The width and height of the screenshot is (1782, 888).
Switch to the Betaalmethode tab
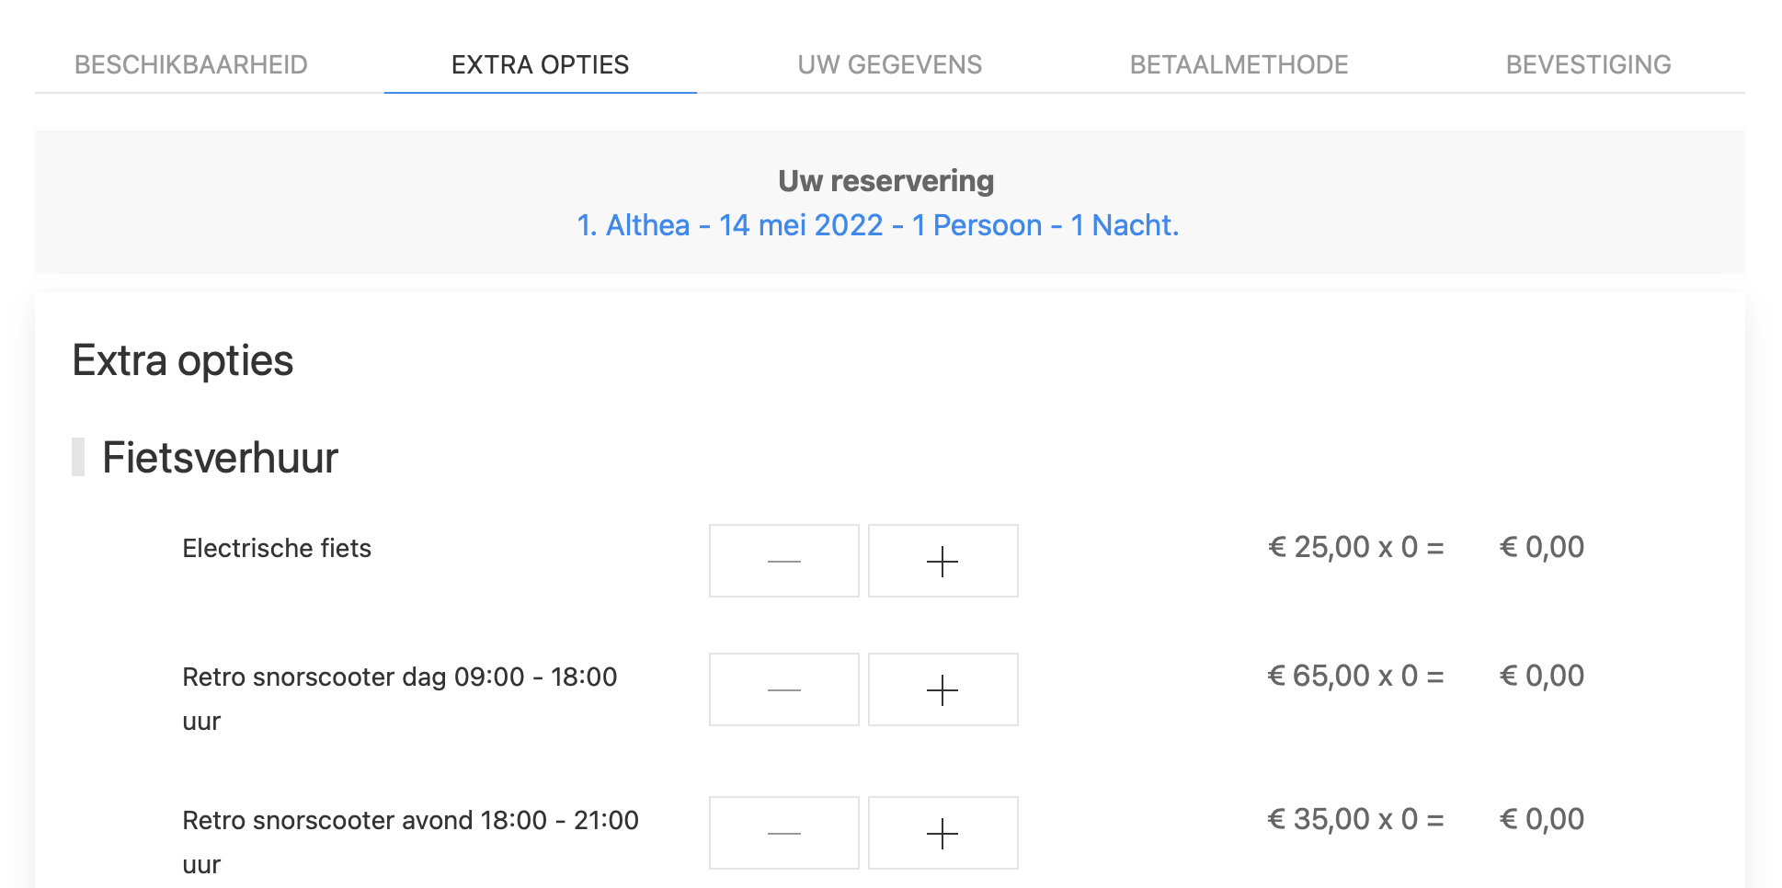pyautogui.click(x=1239, y=64)
